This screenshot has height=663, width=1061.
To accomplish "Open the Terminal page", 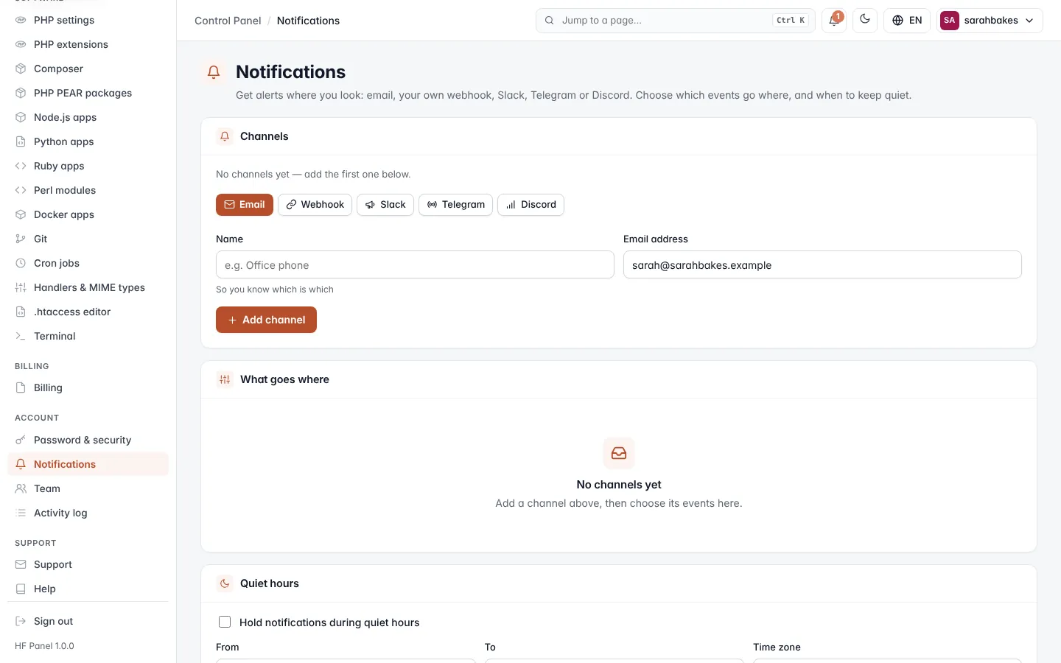I will (88, 336).
